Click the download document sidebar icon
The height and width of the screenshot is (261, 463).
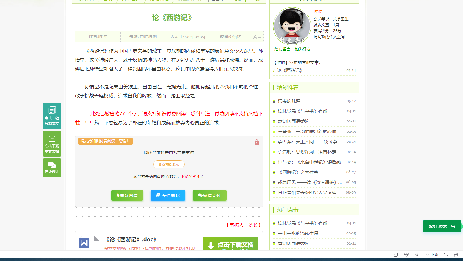click(x=52, y=144)
